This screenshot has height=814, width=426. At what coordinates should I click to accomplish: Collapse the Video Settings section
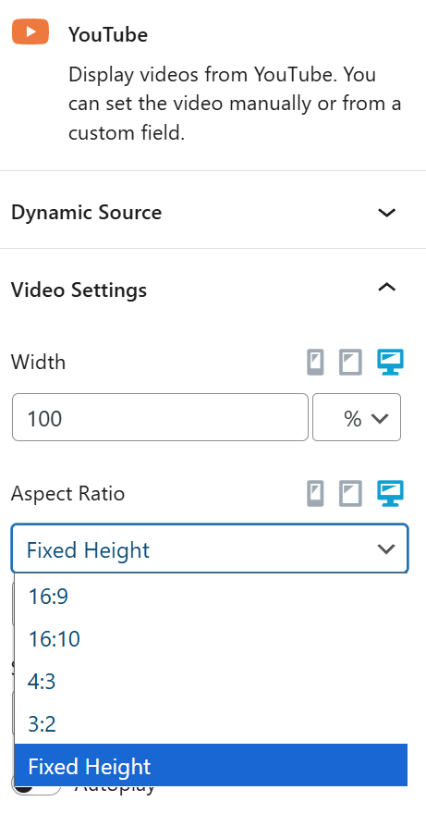tap(213, 290)
